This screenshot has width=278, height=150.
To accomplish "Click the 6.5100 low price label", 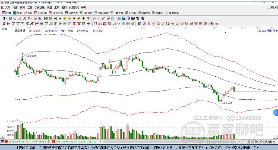I will (x=228, y=103).
